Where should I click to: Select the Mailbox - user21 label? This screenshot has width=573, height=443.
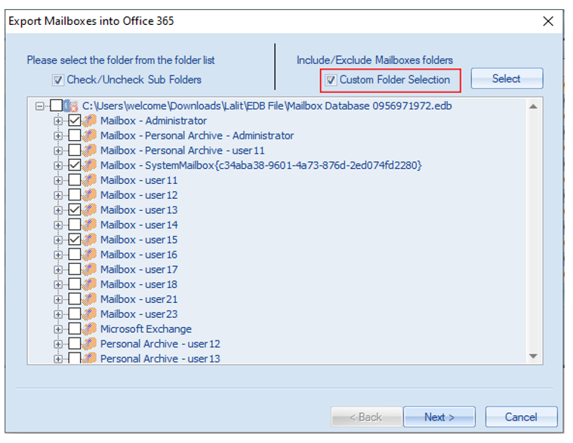click(x=139, y=299)
